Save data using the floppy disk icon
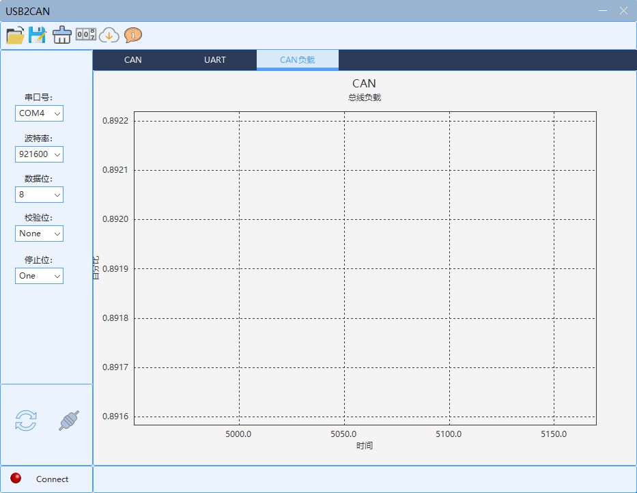637x493 pixels. tap(37, 35)
